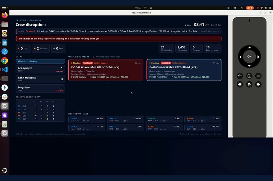Click the High severity count chip

(x=23, y=48)
